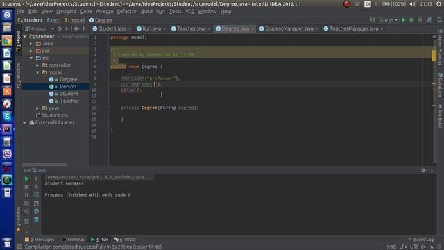Open the Terminal tool window
Viewport: 444px width, 250px height.
tap(73, 240)
